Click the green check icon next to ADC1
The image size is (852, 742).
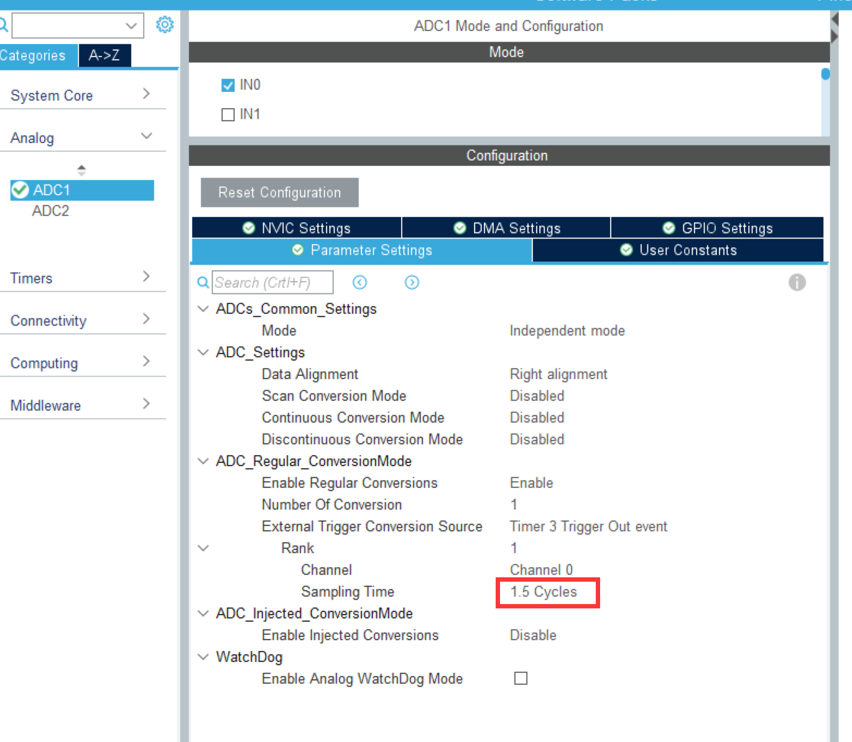coord(20,190)
